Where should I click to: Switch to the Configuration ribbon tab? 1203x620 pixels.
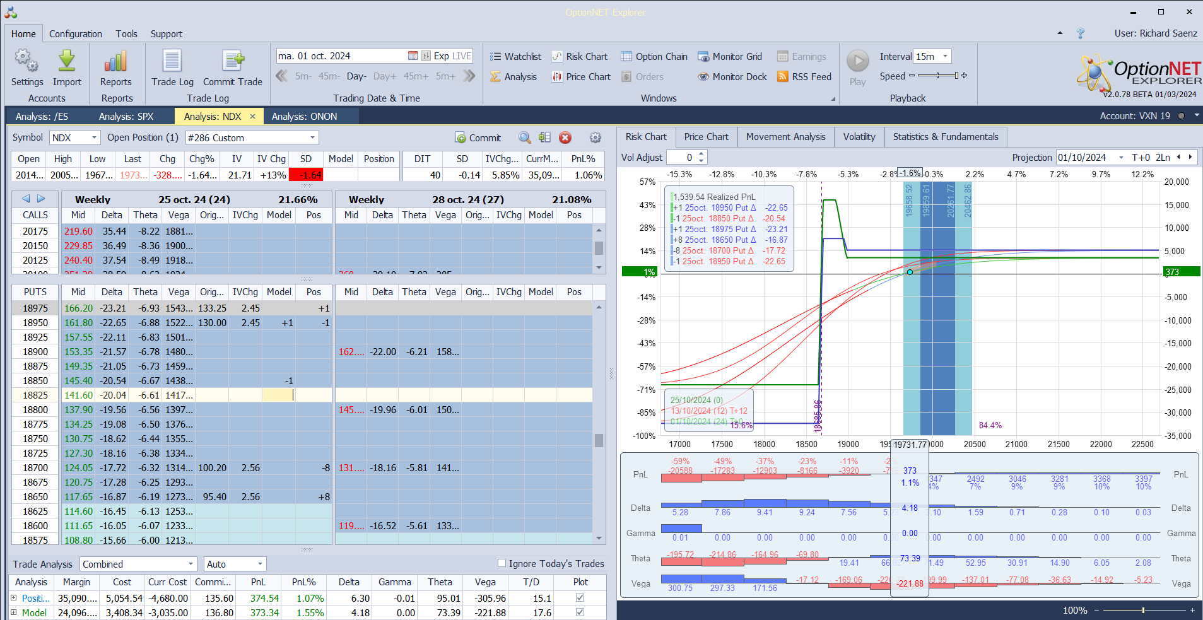76,34
